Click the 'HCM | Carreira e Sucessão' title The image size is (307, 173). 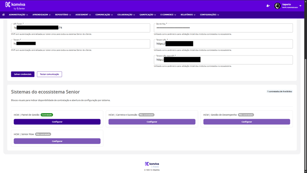click(123, 115)
